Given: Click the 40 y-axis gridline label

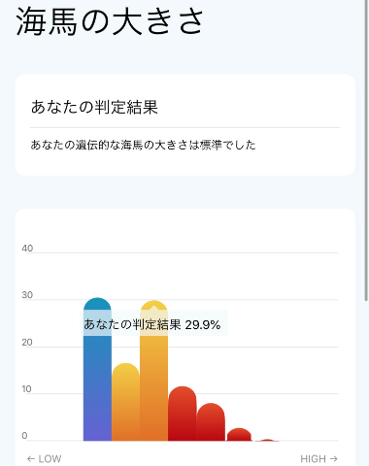Looking at the screenshot, I should point(27,249).
